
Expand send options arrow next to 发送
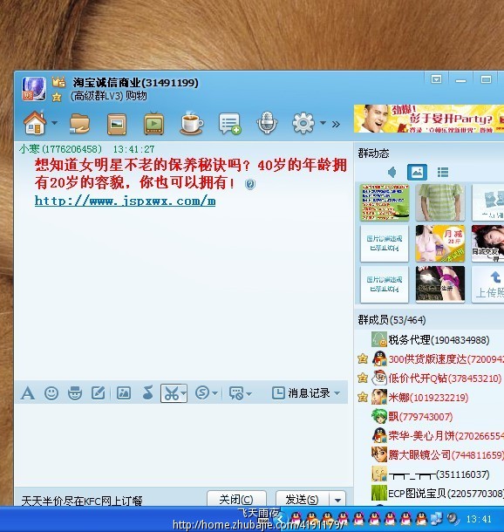click(337, 500)
